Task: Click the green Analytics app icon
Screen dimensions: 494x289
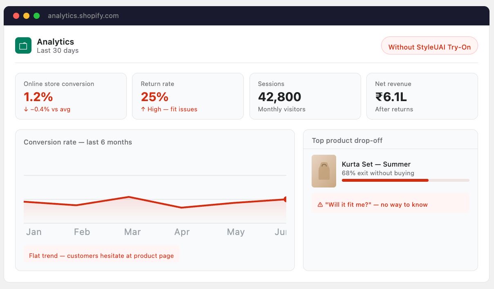Action: (x=23, y=45)
